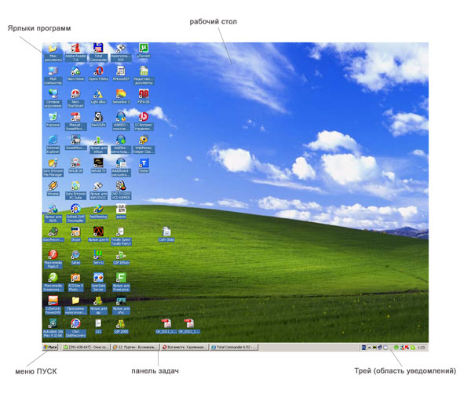Screen dimensions: 471x394
Task: Click the tray clock showing 1:23
Action: point(422,348)
